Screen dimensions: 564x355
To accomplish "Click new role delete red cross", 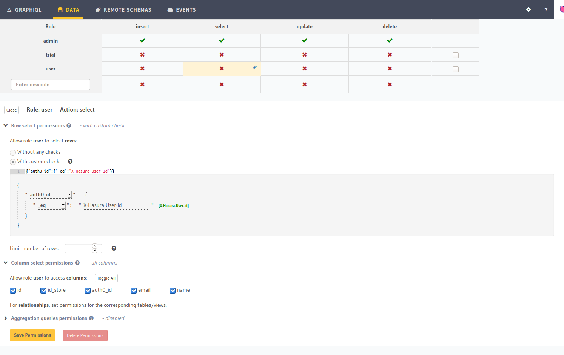I will click(x=390, y=84).
